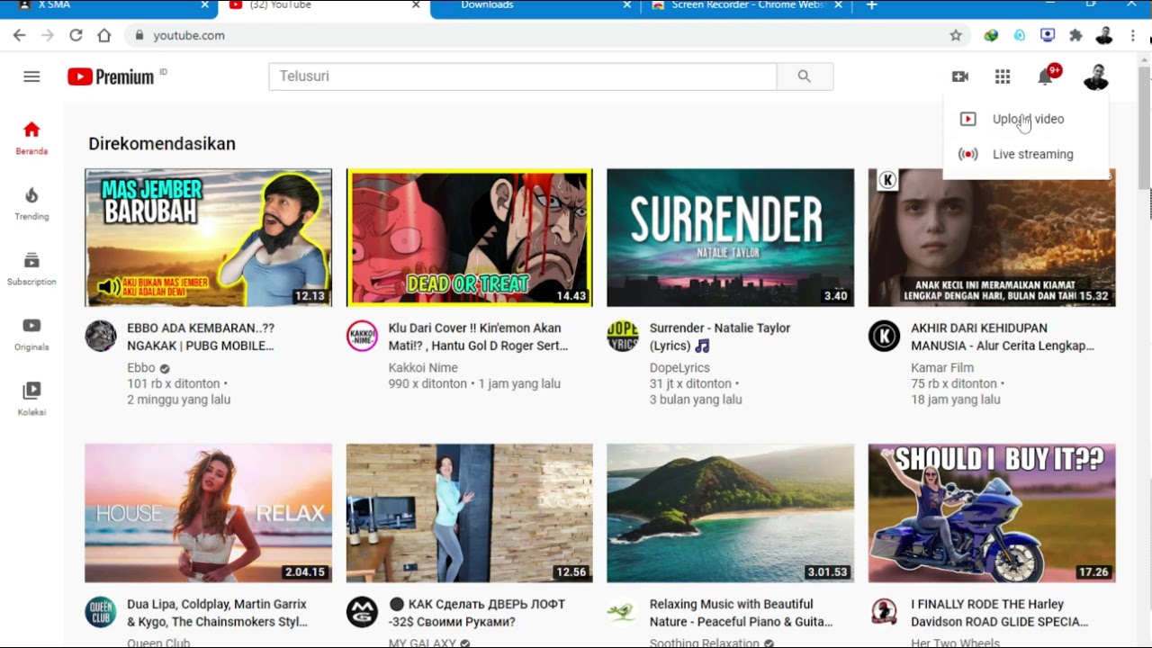
Task: Click the Ebbo channel avatar
Action: (x=101, y=336)
